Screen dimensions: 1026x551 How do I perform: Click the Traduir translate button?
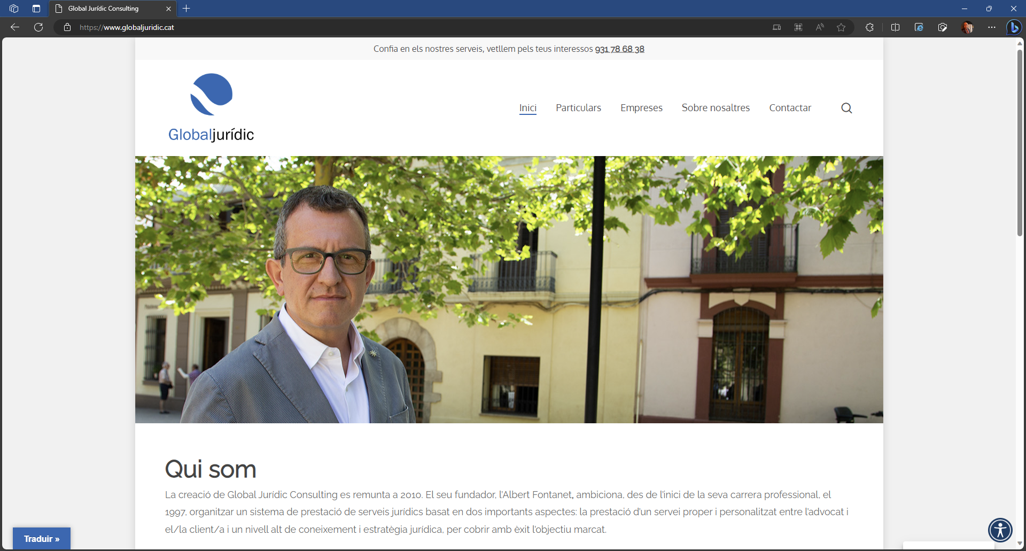click(42, 539)
